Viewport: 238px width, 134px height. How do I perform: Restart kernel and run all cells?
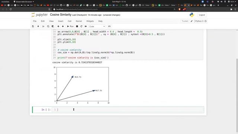(x=86, y=26)
